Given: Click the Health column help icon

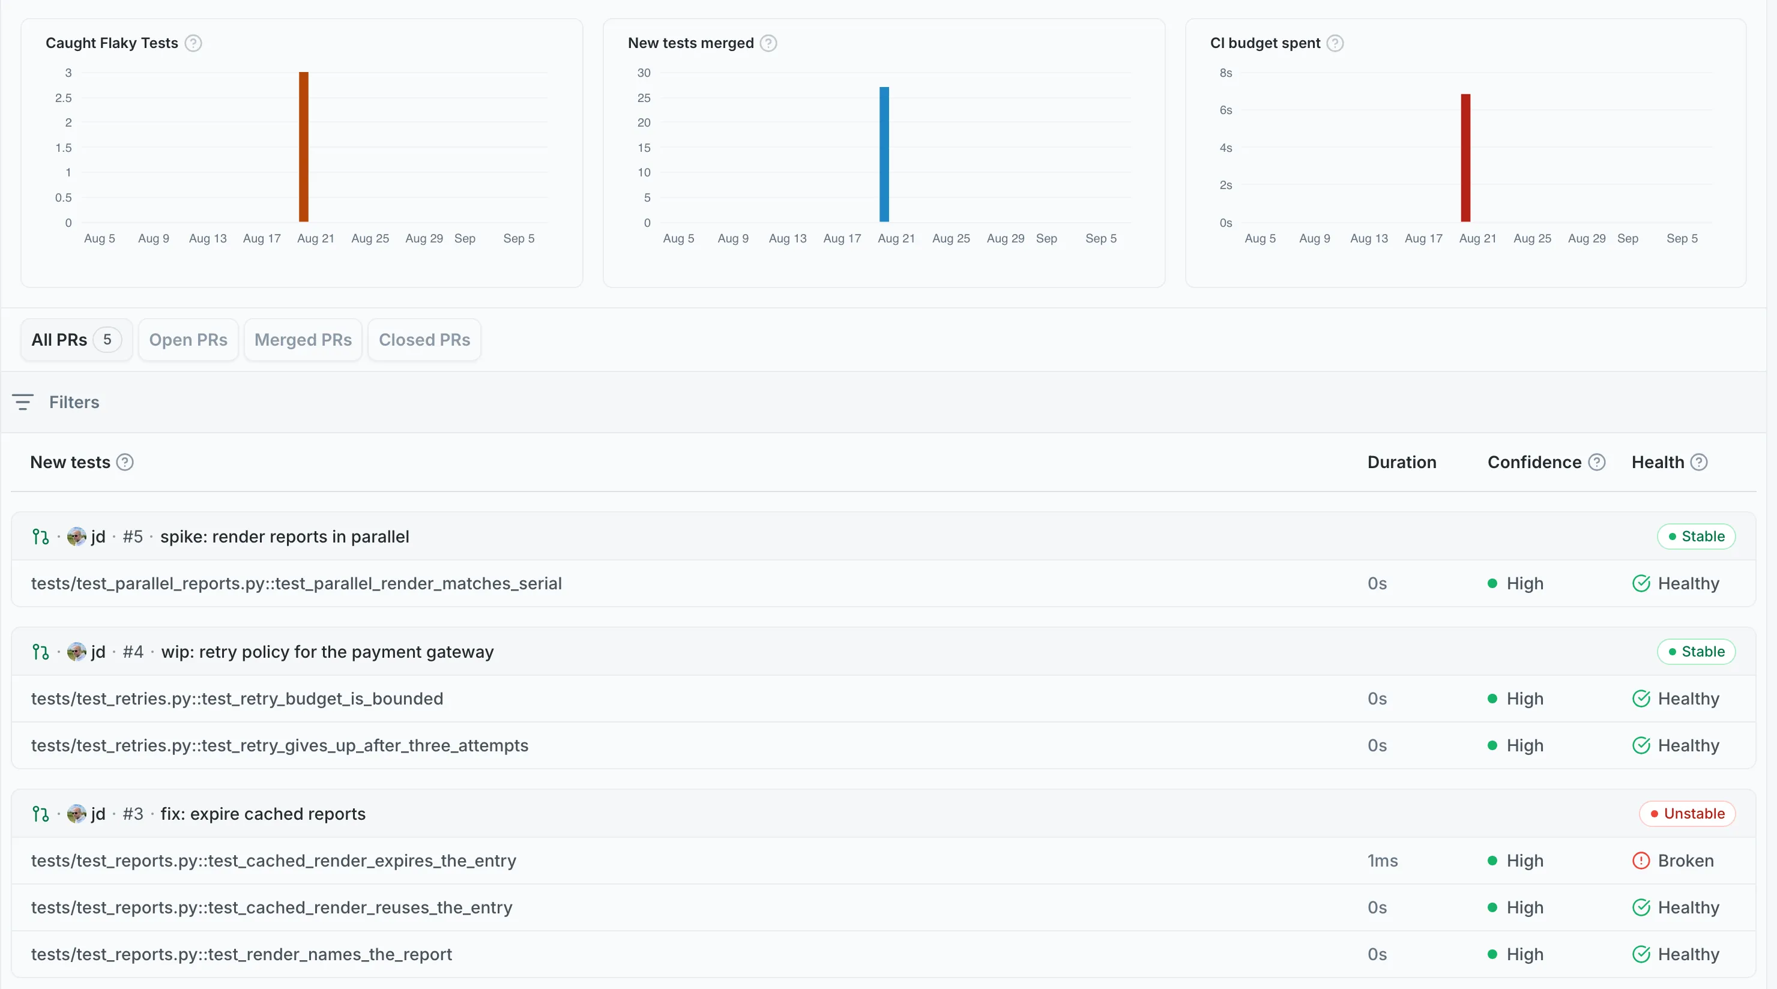Looking at the screenshot, I should point(1699,462).
